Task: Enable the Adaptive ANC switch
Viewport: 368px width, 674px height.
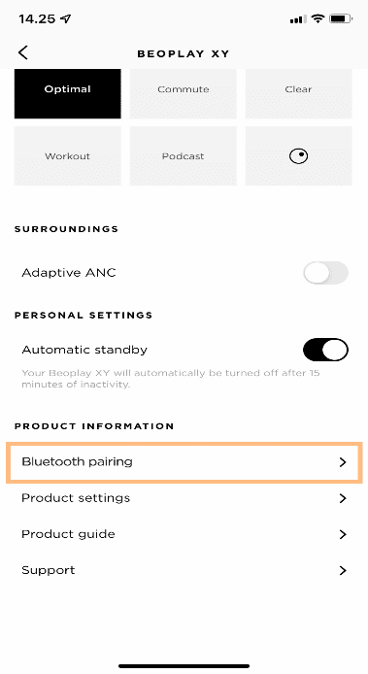Action: click(325, 273)
